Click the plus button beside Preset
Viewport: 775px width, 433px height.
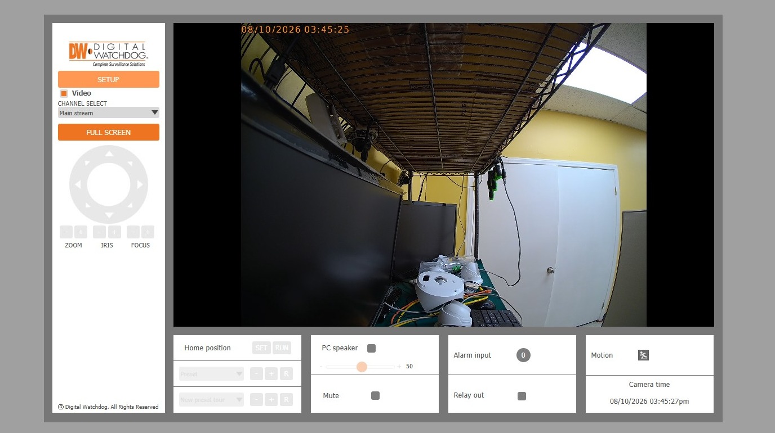coord(271,374)
